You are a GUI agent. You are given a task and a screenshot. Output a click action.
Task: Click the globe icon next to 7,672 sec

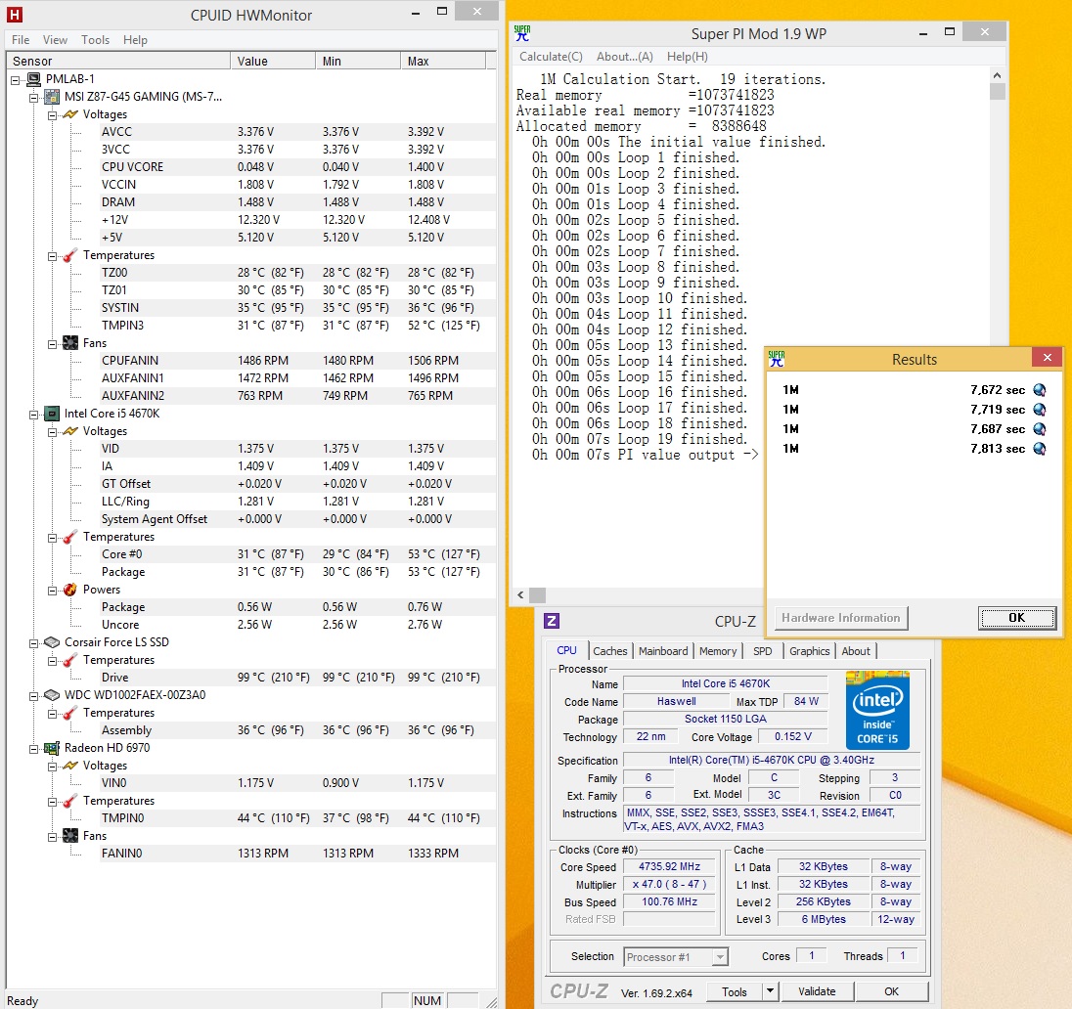tap(1039, 390)
